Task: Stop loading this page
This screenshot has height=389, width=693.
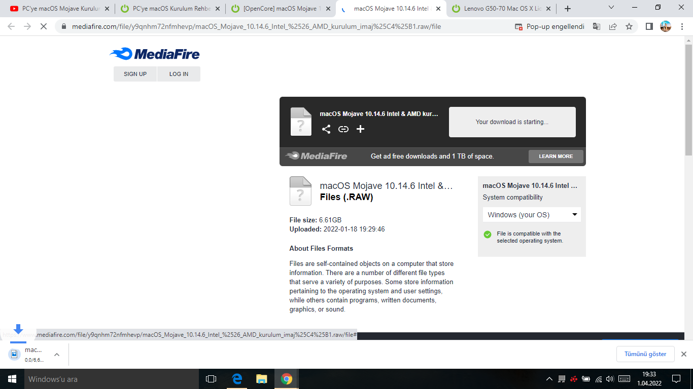Action: (44, 26)
